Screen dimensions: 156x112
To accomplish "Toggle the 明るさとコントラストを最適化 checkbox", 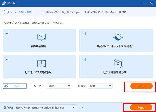I will [84, 33].
